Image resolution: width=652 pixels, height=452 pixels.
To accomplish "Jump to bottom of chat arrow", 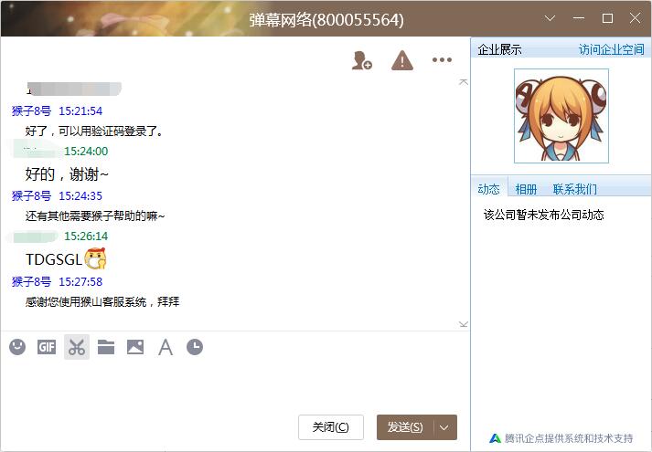I will (x=464, y=324).
